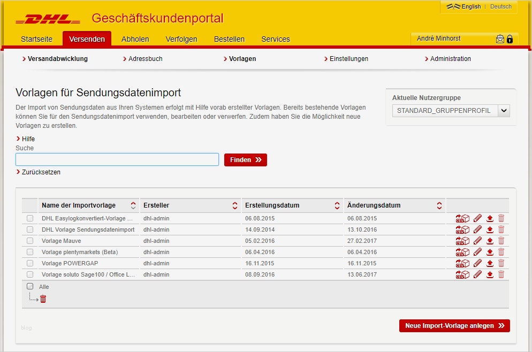Export DHL Easylogkonvertiert-Vorlage with upload arrow icon

pyautogui.click(x=490, y=218)
